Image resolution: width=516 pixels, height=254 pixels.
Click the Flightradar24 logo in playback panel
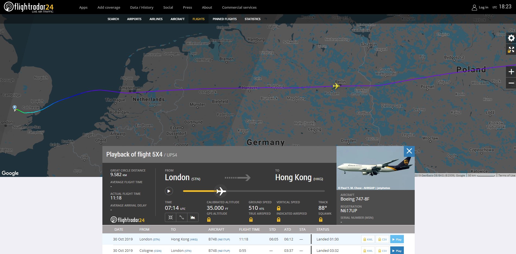[x=127, y=220]
